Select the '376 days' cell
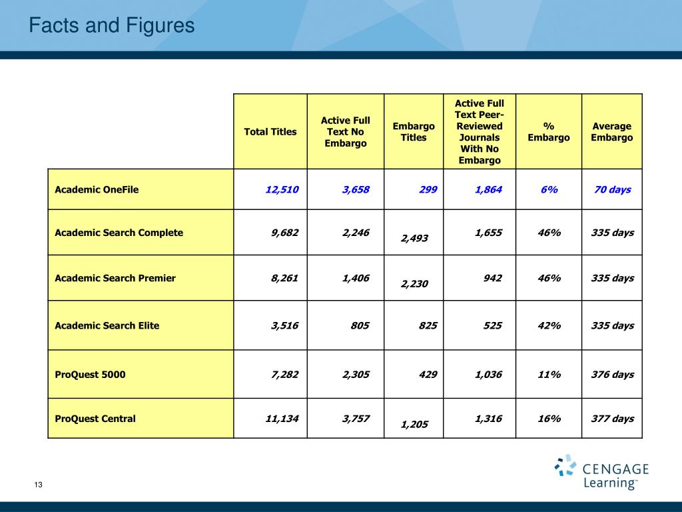Image resolution: width=682 pixels, height=512 pixels. click(x=613, y=375)
